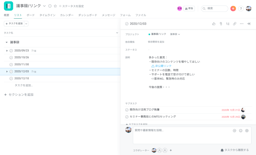The width and height of the screenshot is (256, 155).
Task: Star the project as favorite
Action: [55, 6]
